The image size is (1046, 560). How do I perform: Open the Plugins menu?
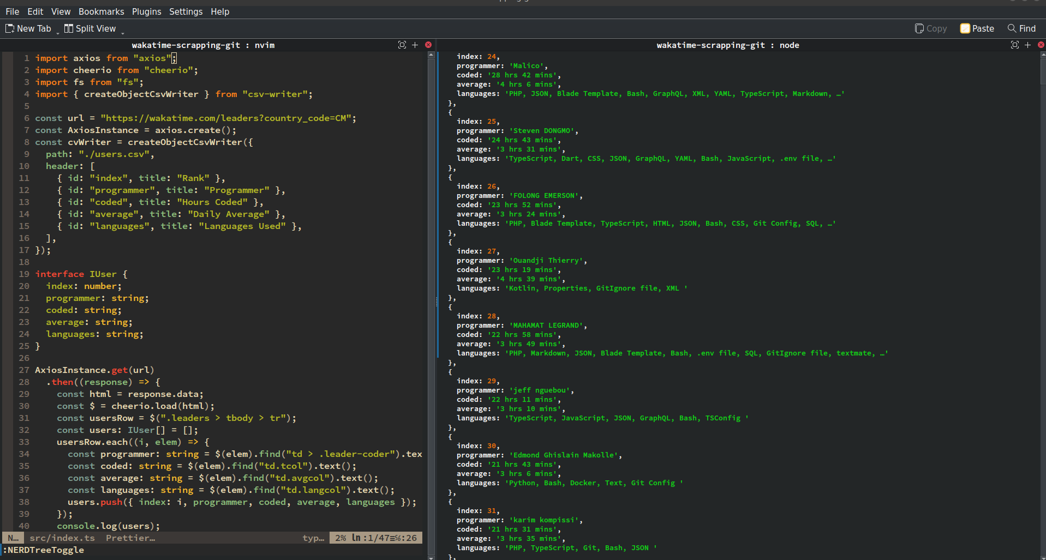[146, 11]
